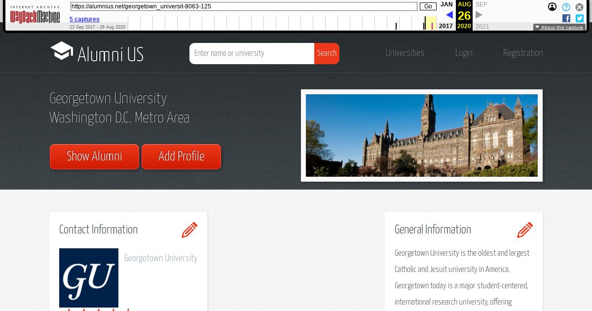
Task: Open the Registration menu item
Action: 523,53
